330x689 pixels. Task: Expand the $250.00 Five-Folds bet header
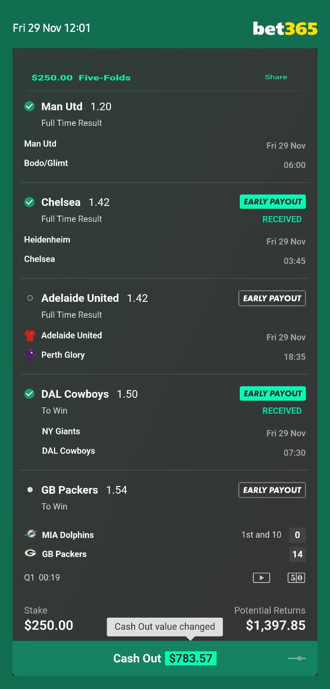coord(81,78)
